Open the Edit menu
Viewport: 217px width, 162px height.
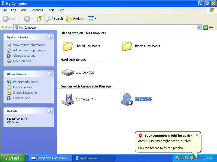coord(14,10)
